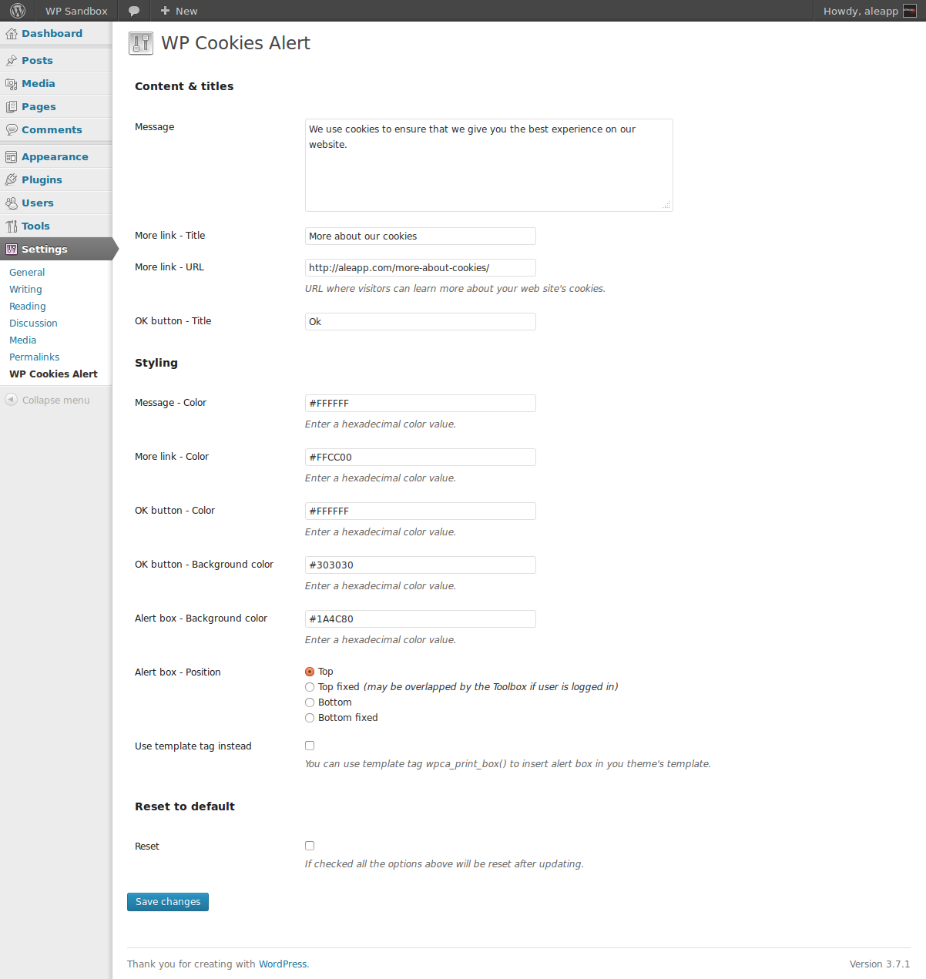Open the comments bubble icon in admin bar
Viewport: 926px width, 979px height.
coord(134,11)
